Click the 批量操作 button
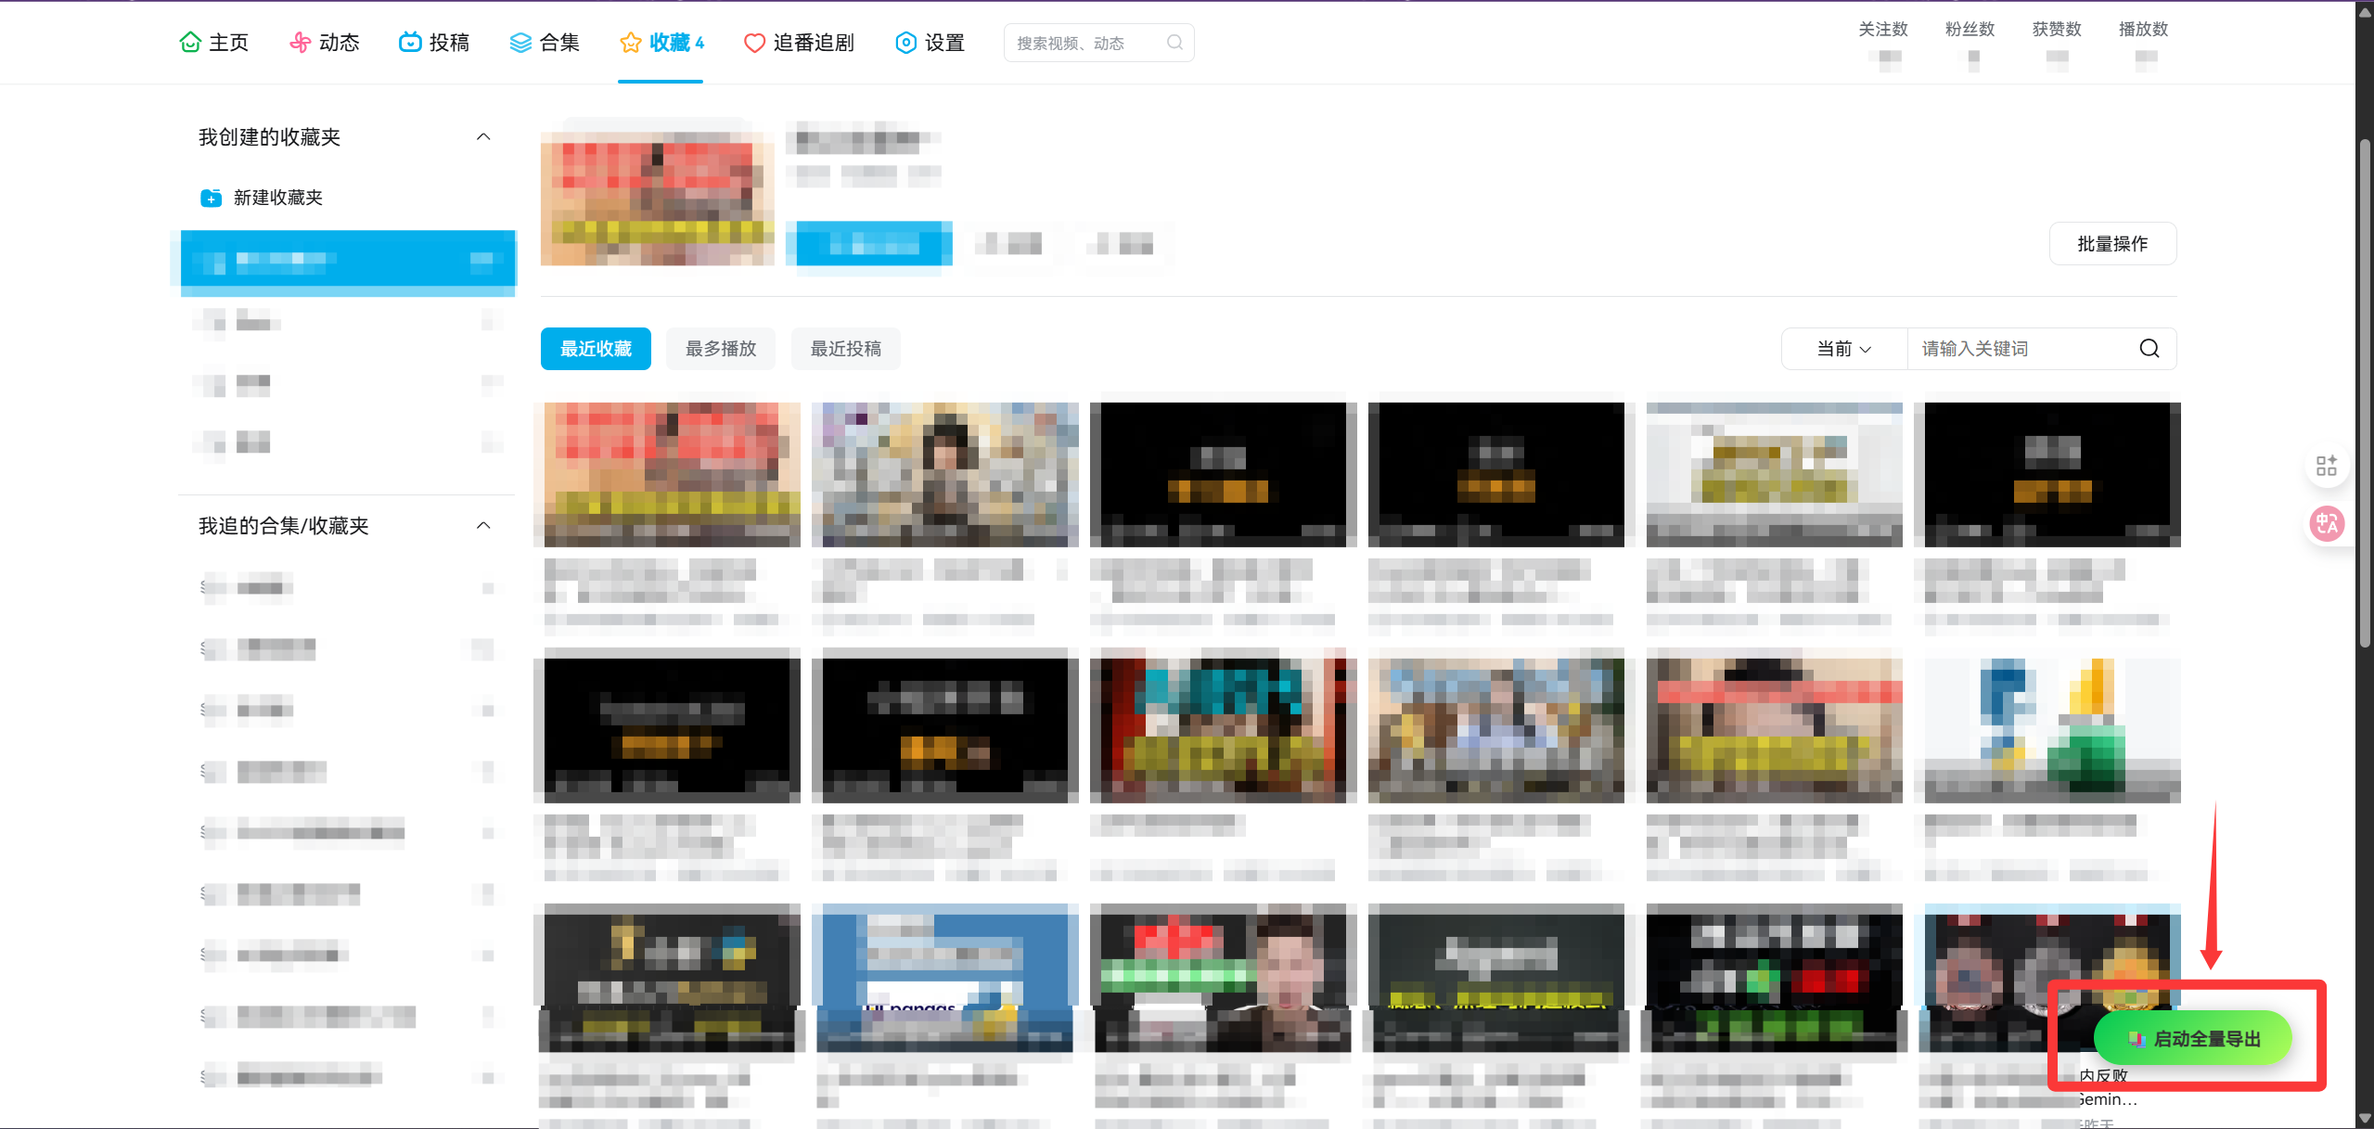The image size is (2374, 1129). 2112,244
